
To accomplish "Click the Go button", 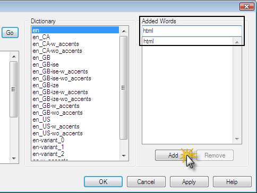I will 10,33.
